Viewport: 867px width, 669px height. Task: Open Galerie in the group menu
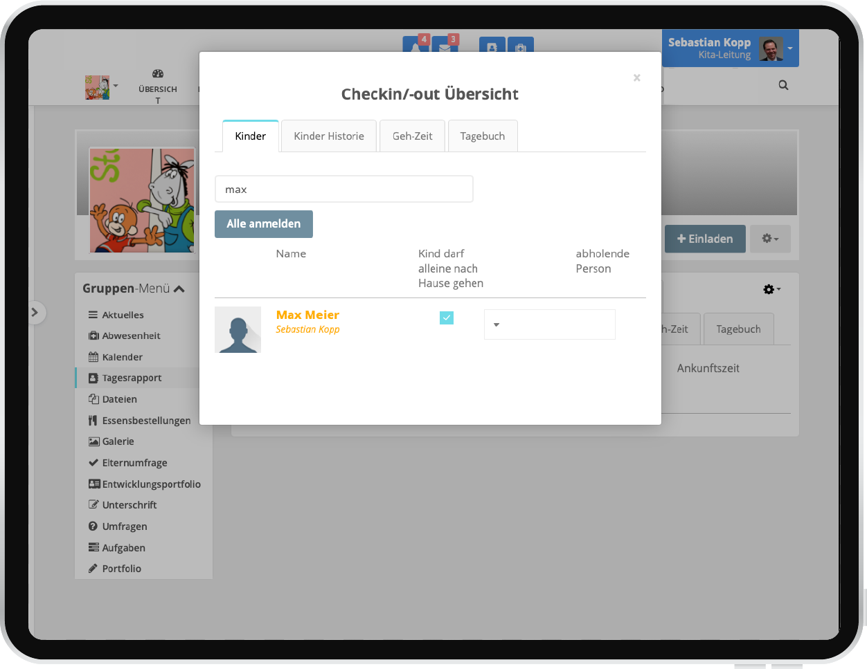(118, 441)
